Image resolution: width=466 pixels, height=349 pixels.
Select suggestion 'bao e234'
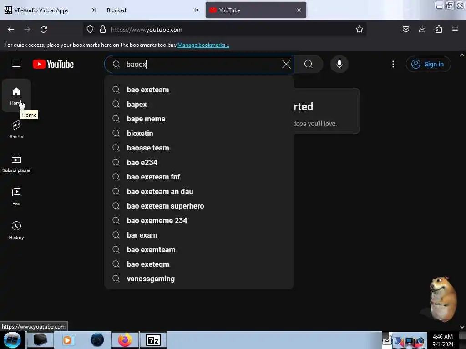[199, 162]
